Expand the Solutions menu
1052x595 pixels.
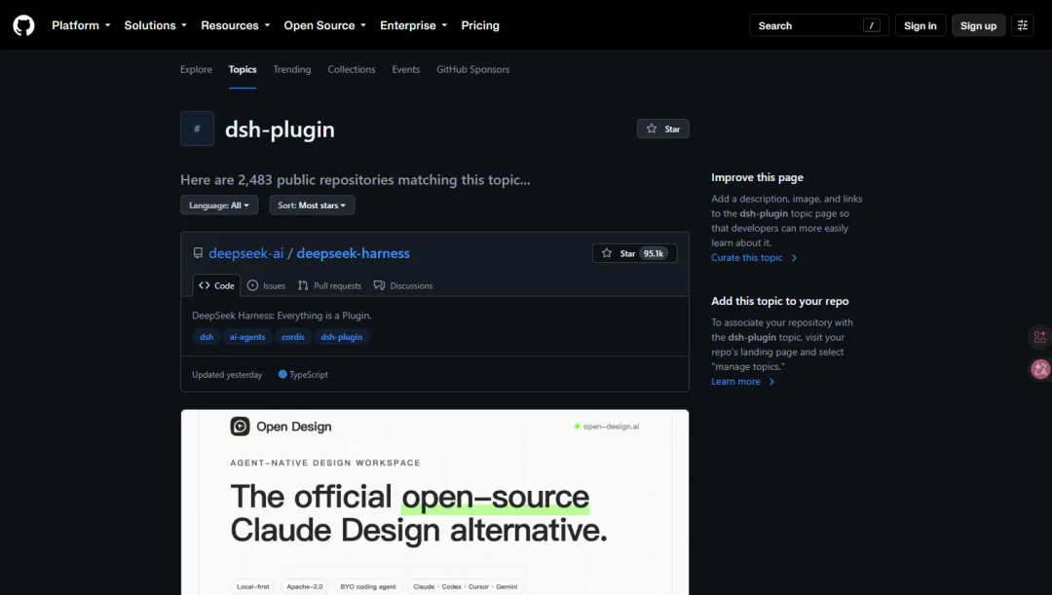point(156,25)
